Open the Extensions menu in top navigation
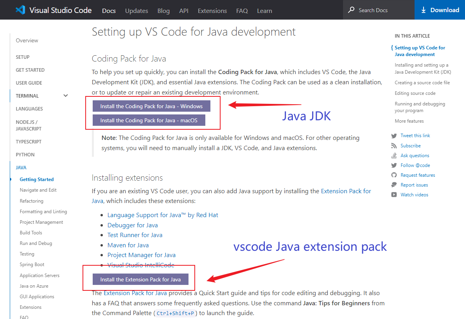The height and width of the screenshot is (319, 465). click(x=212, y=11)
